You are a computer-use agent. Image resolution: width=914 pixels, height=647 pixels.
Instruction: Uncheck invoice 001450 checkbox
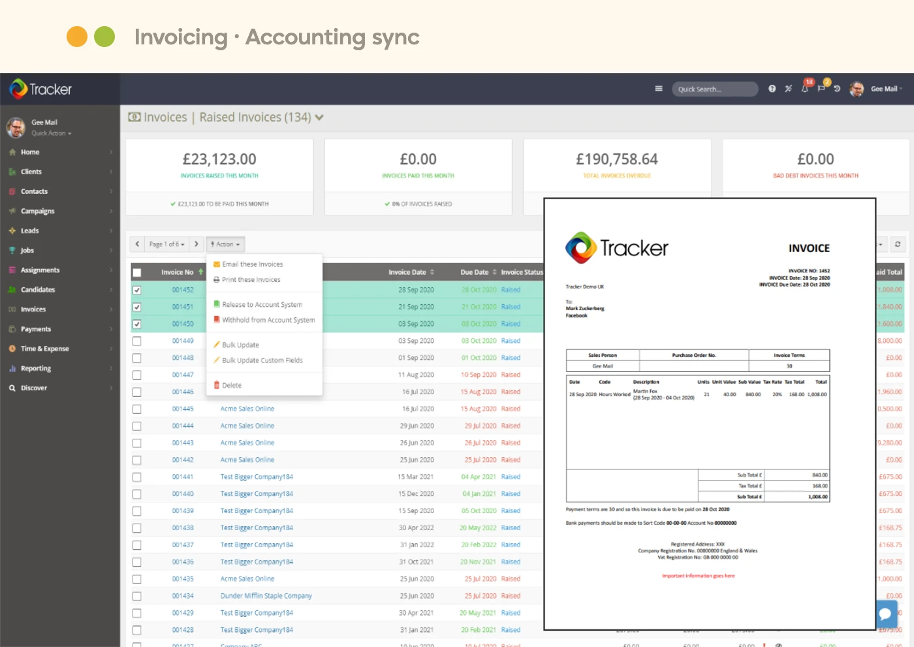pos(137,324)
